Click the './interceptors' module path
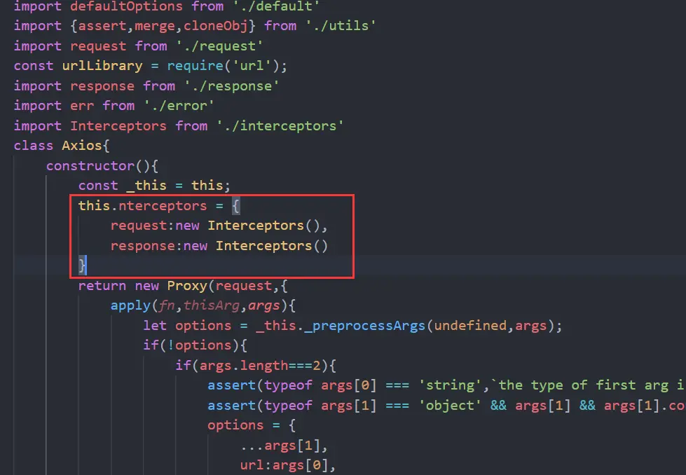The image size is (686, 475). point(280,126)
